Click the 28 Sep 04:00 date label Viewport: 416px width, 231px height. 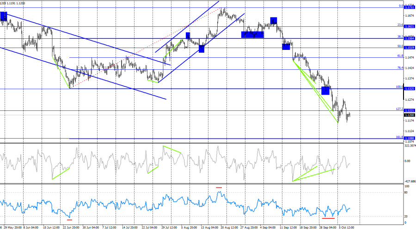pyautogui.click(x=328, y=228)
